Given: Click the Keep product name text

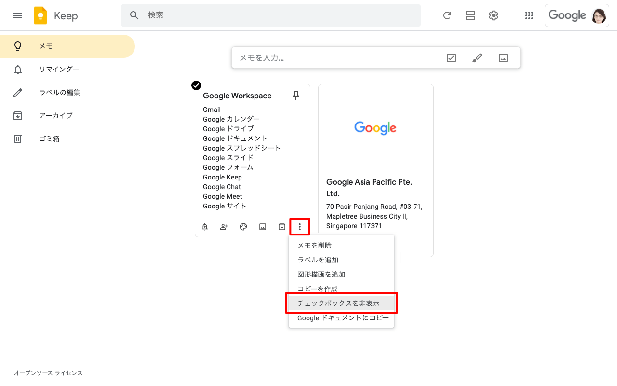Looking at the screenshot, I should coord(66,16).
